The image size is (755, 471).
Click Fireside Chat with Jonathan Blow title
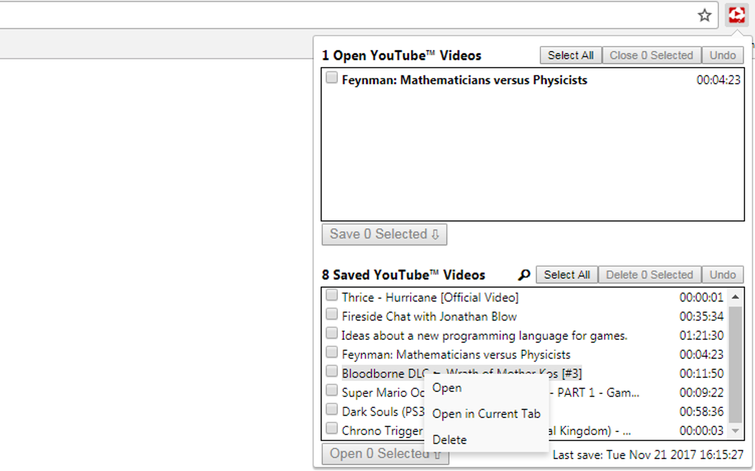tap(429, 317)
